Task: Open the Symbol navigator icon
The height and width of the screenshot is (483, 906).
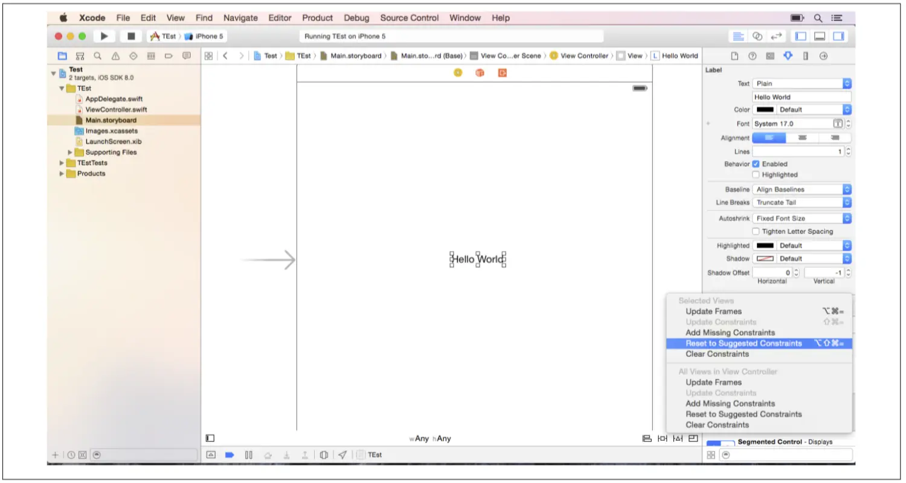Action: pyautogui.click(x=80, y=55)
